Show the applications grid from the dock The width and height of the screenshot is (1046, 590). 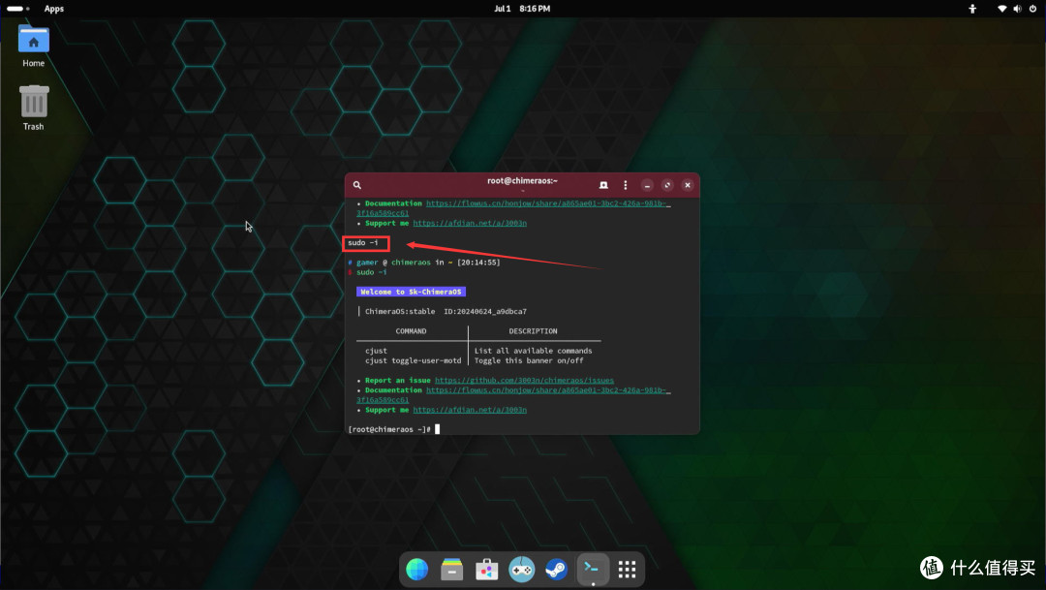coord(627,570)
